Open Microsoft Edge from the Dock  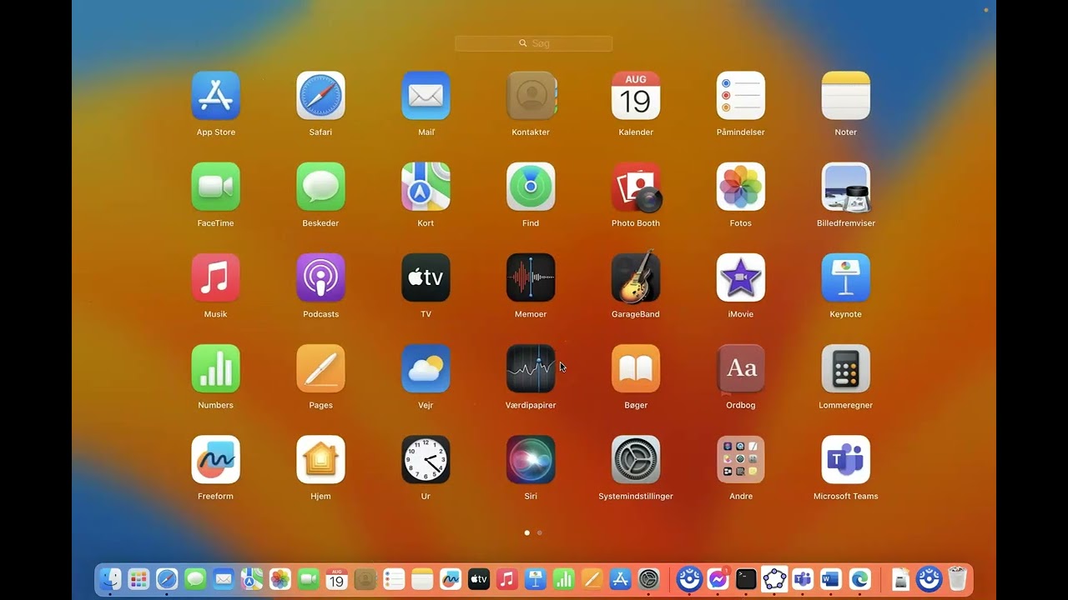click(x=859, y=578)
